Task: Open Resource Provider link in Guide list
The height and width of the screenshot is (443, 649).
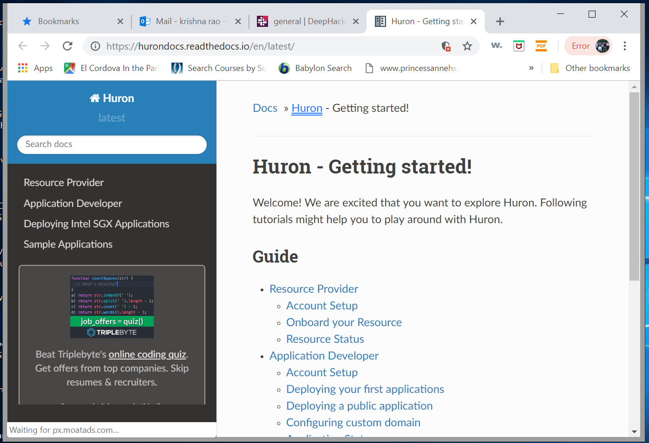Action: 314,289
